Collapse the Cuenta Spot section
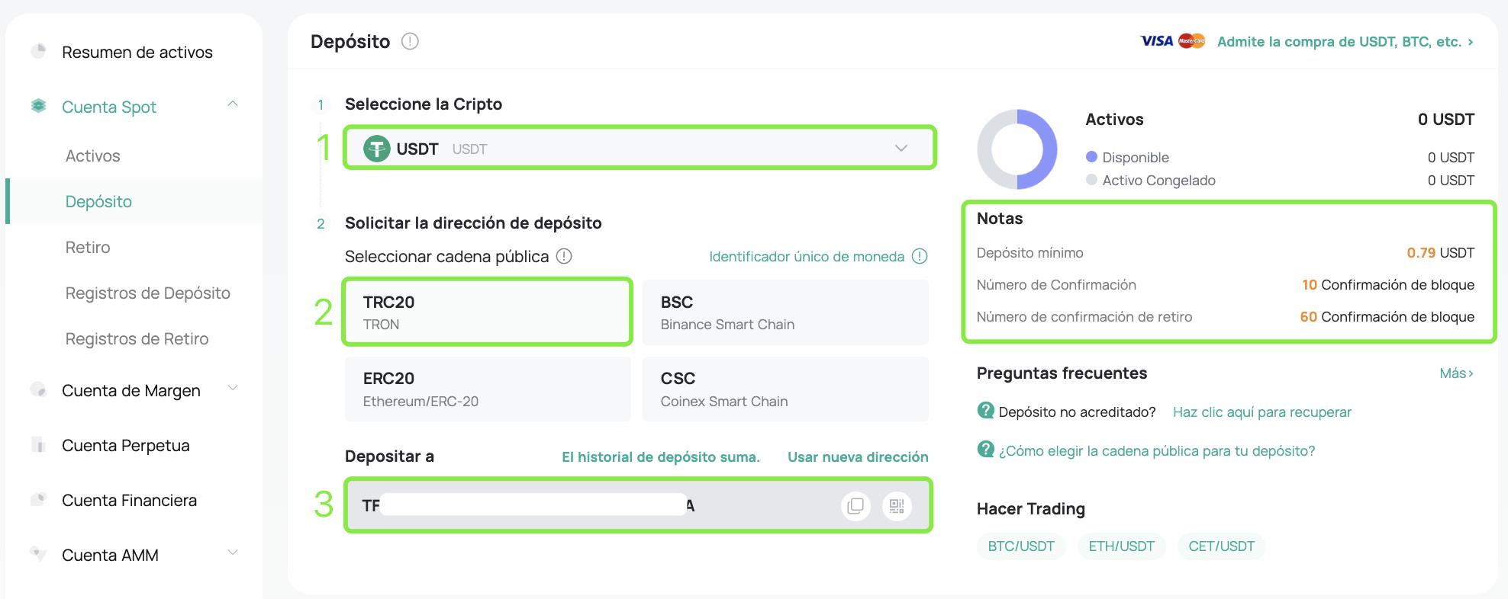This screenshot has height=599, width=1508. click(x=233, y=104)
